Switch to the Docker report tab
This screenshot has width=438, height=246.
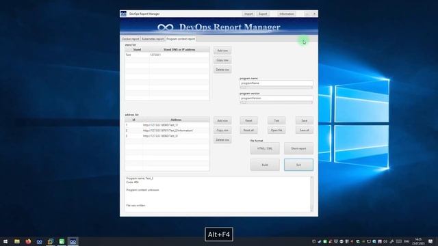click(131, 39)
